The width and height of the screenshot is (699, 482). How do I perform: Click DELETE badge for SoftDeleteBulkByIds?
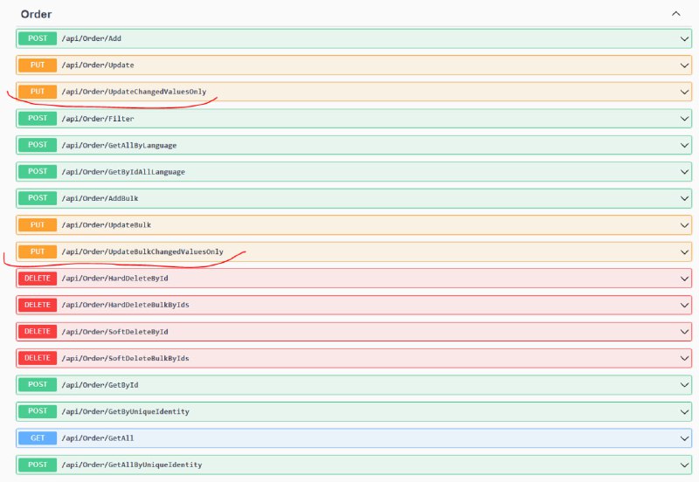(38, 358)
